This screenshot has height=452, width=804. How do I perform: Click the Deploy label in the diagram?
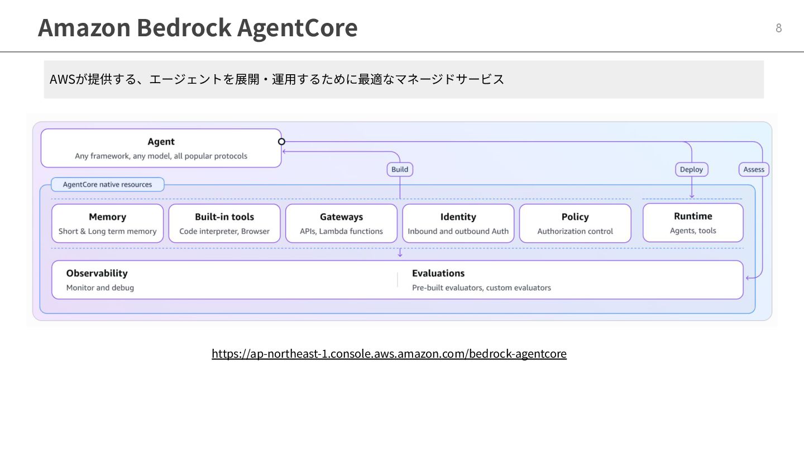coord(692,170)
